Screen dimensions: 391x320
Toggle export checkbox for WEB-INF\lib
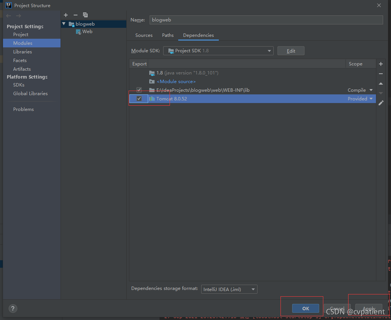139,90
